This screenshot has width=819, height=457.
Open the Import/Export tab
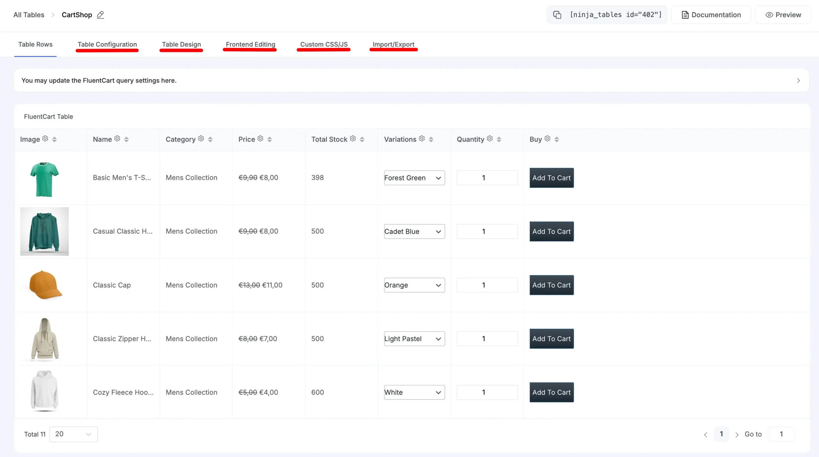[394, 44]
